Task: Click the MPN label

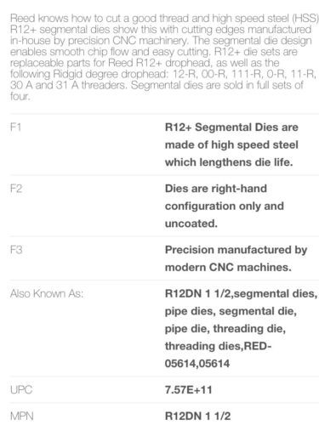Action: 21,416
